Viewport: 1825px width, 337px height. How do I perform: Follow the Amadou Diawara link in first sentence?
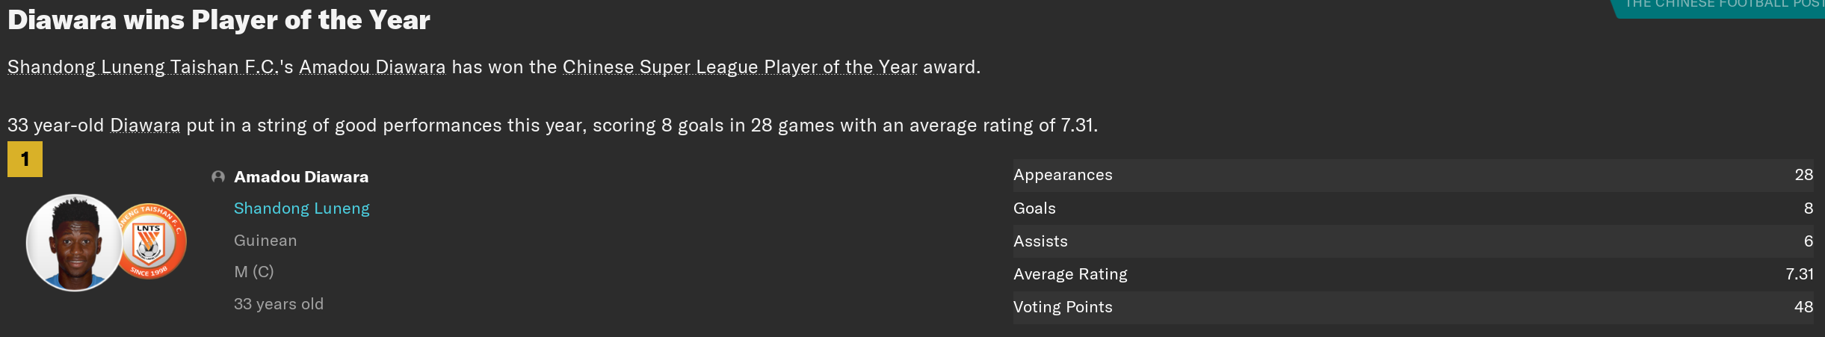(x=372, y=67)
